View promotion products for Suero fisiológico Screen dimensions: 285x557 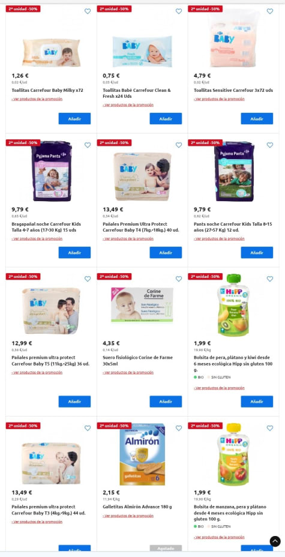(128, 373)
